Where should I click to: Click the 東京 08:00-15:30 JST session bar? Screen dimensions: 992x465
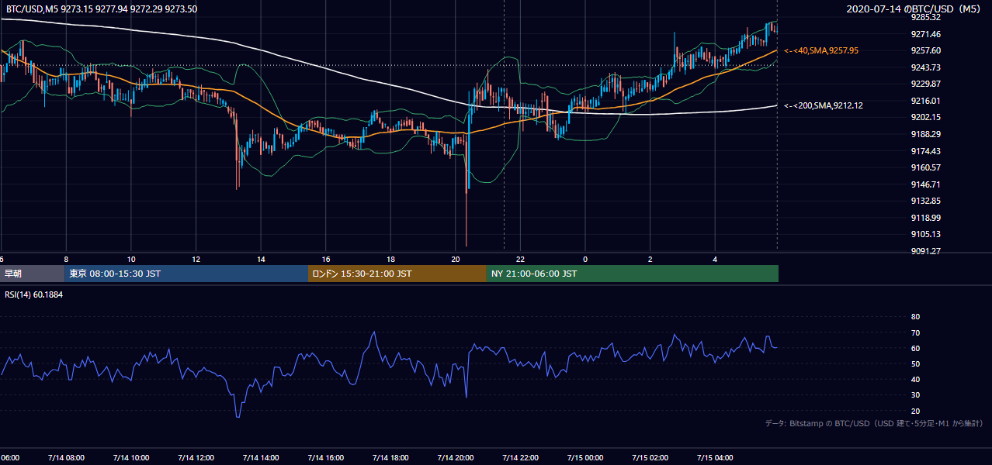point(186,274)
